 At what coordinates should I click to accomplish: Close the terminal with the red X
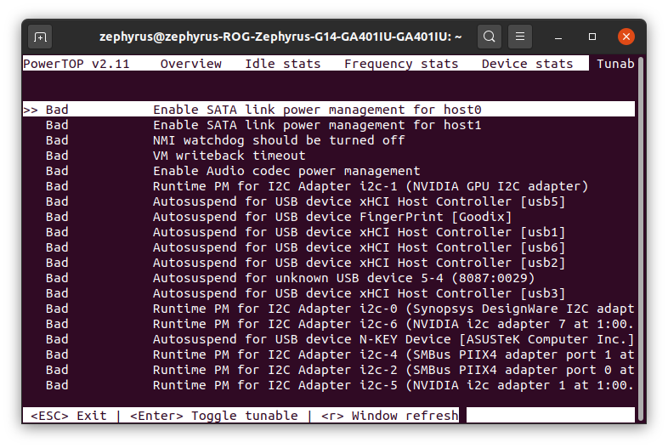[626, 37]
